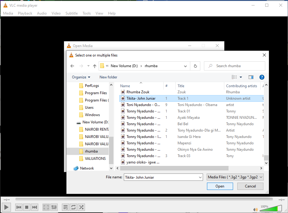Select the VALUATIONS folder

95,158
